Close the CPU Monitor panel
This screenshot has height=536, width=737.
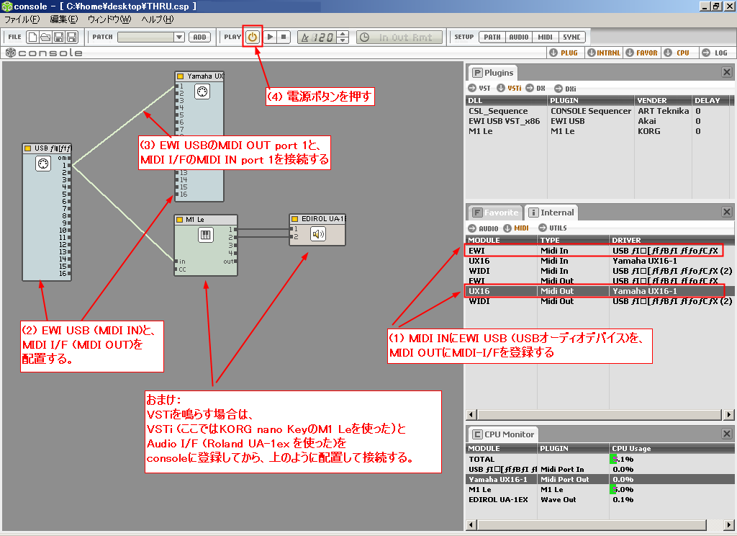[727, 434]
